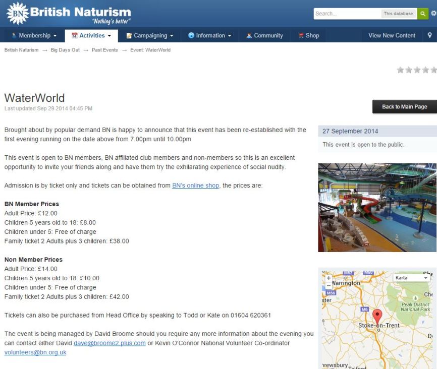Go to the Shop menu item
This screenshot has height=369, width=437.
[309, 35]
